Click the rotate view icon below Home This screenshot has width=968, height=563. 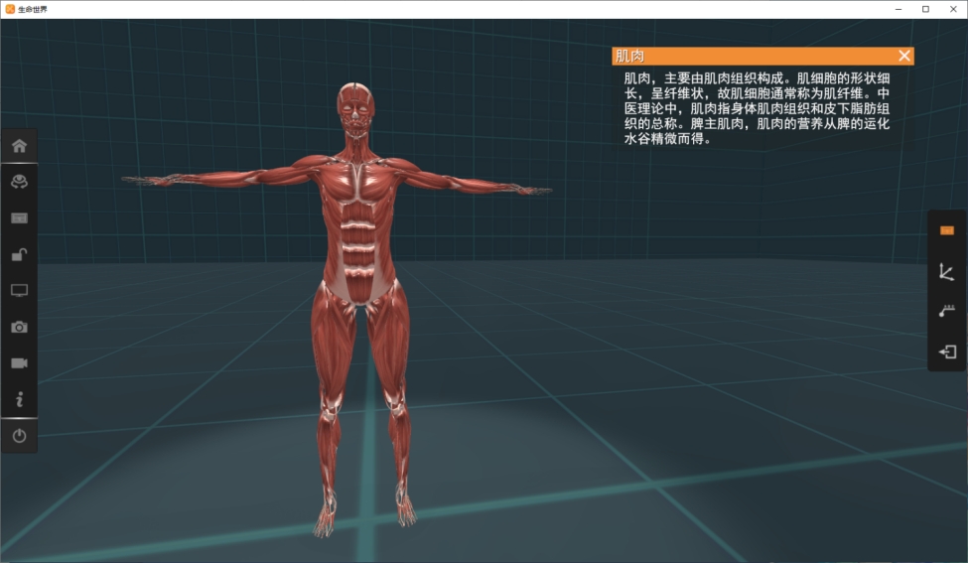(x=19, y=182)
